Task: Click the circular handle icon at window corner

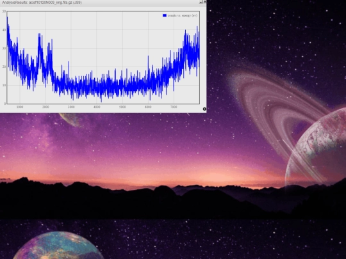Action: click(x=204, y=109)
